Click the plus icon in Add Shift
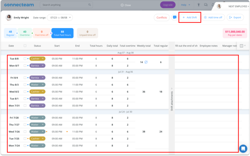The width and height of the screenshot is (250, 156). (184, 17)
